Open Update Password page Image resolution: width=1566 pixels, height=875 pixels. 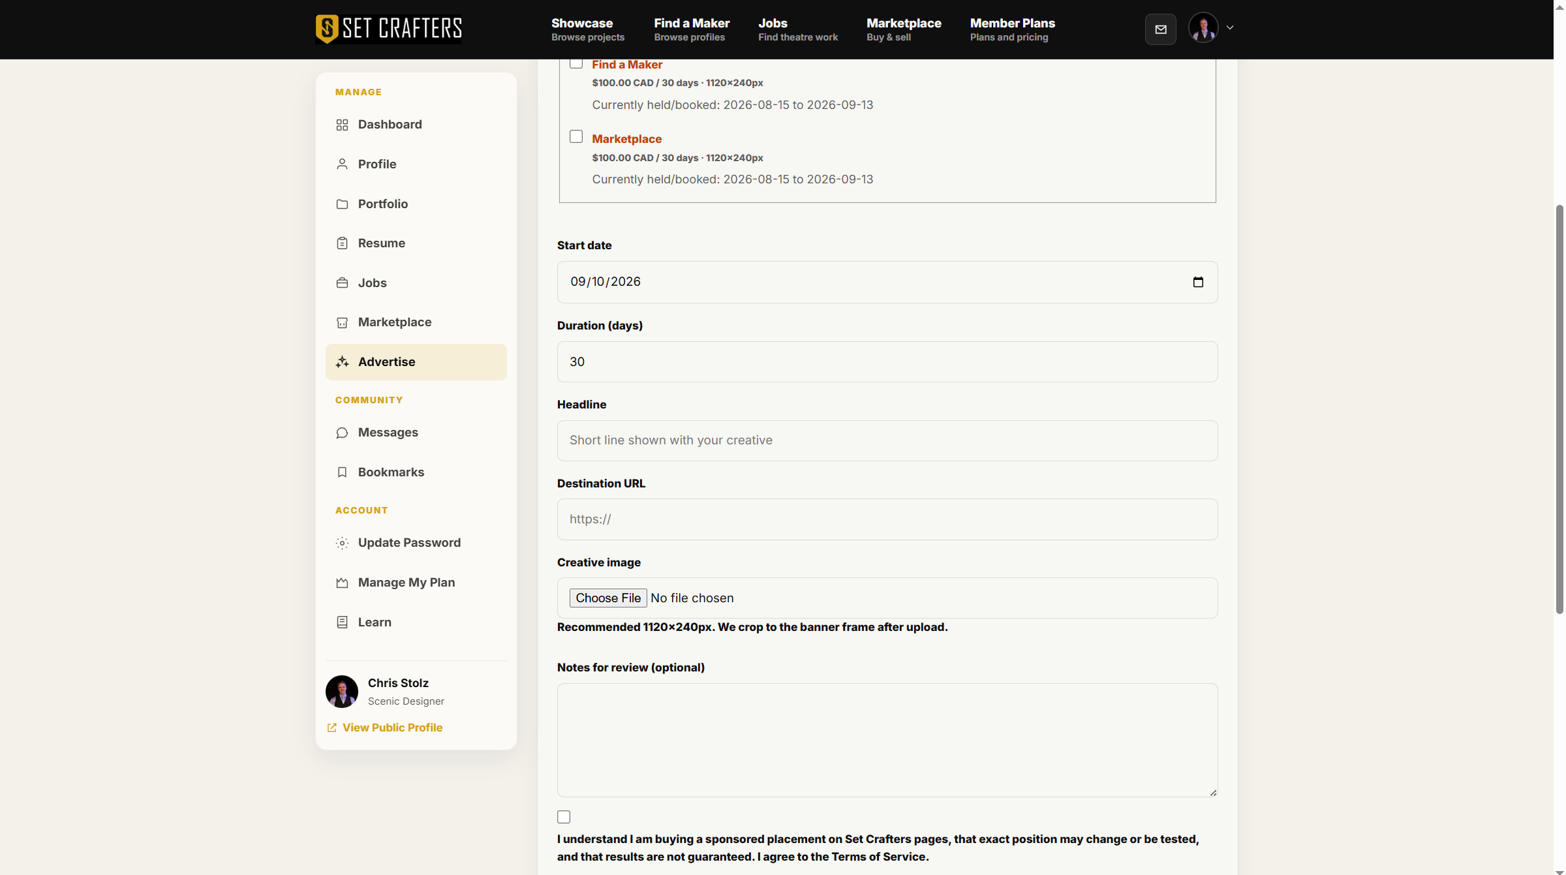tap(416, 543)
